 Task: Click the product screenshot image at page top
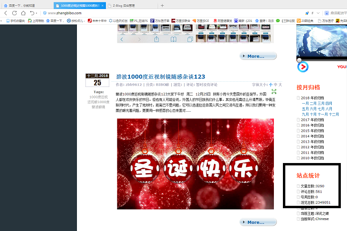[x=196, y=34]
